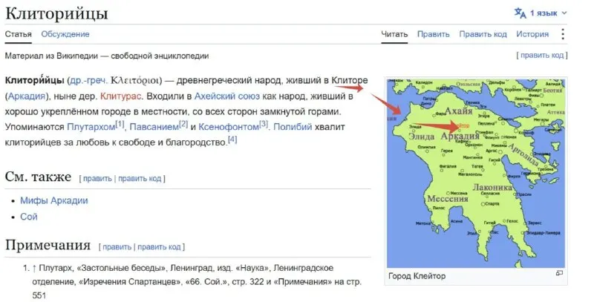Click 'править код' next to Примечания
Image resolution: width=594 pixels, height=302 pixels.
point(159,247)
